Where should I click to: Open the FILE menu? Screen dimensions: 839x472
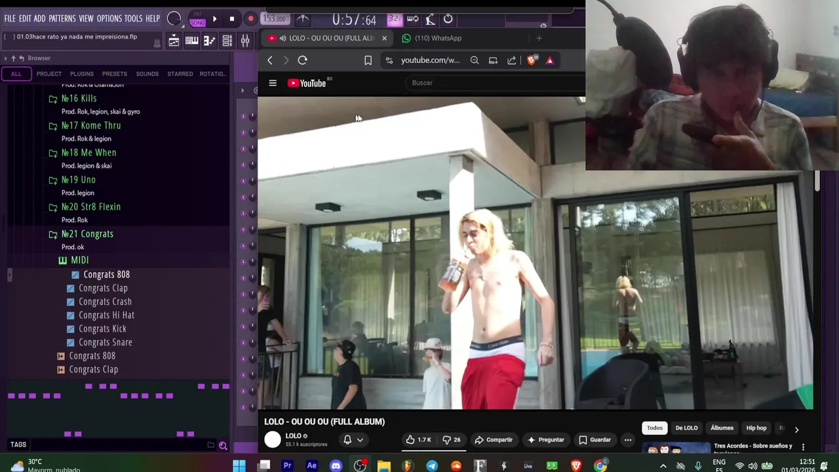(x=10, y=18)
